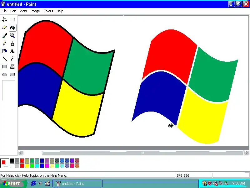Screen dimensions: 250x188
Task: Choose the yellow palette swatch
Action: coord(27,165)
